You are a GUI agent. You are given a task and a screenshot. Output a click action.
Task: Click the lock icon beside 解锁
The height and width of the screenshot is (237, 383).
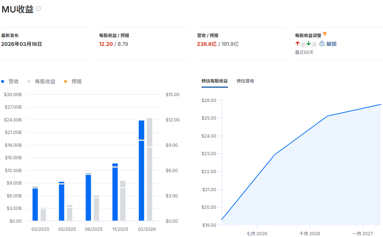322,44
